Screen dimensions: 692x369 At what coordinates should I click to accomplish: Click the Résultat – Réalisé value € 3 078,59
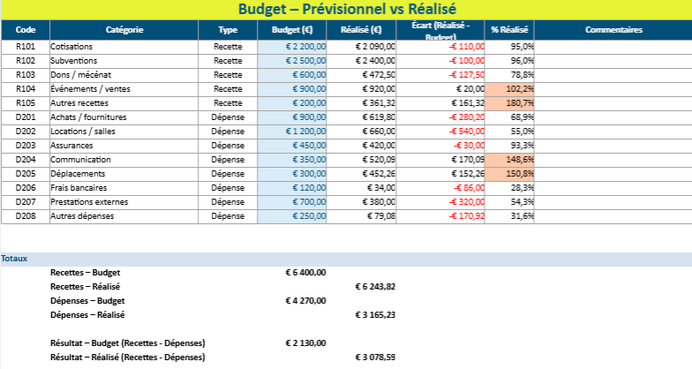[375, 357]
